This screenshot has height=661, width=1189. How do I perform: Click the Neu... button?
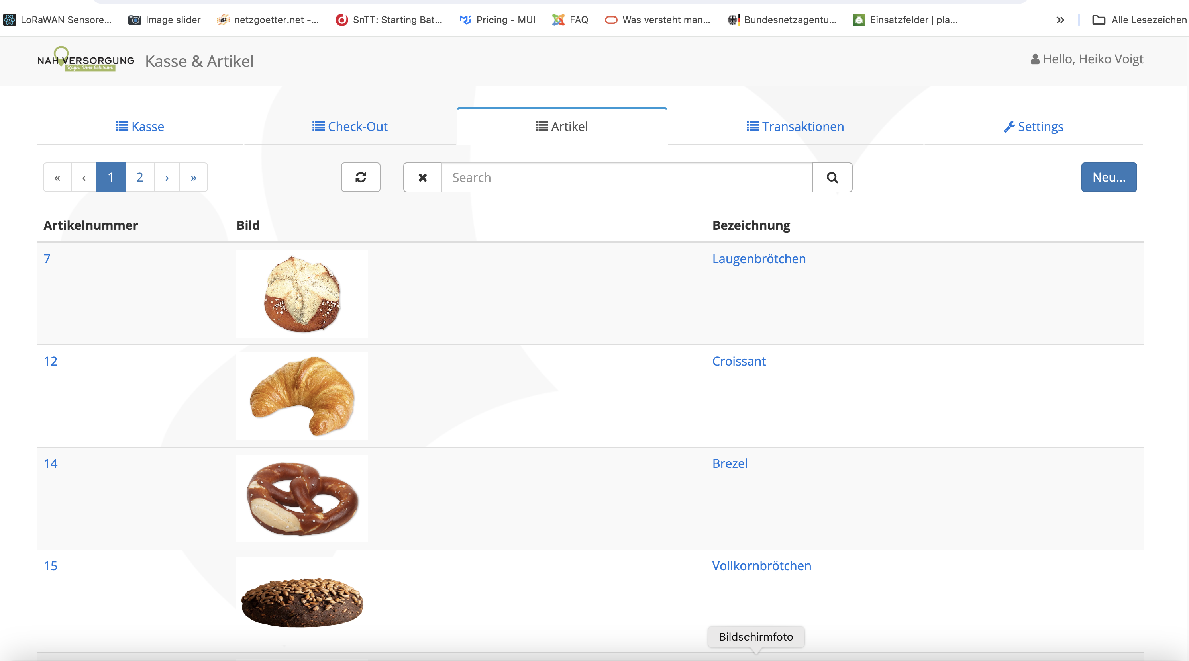pyautogui.click(x=1109, y=177)
